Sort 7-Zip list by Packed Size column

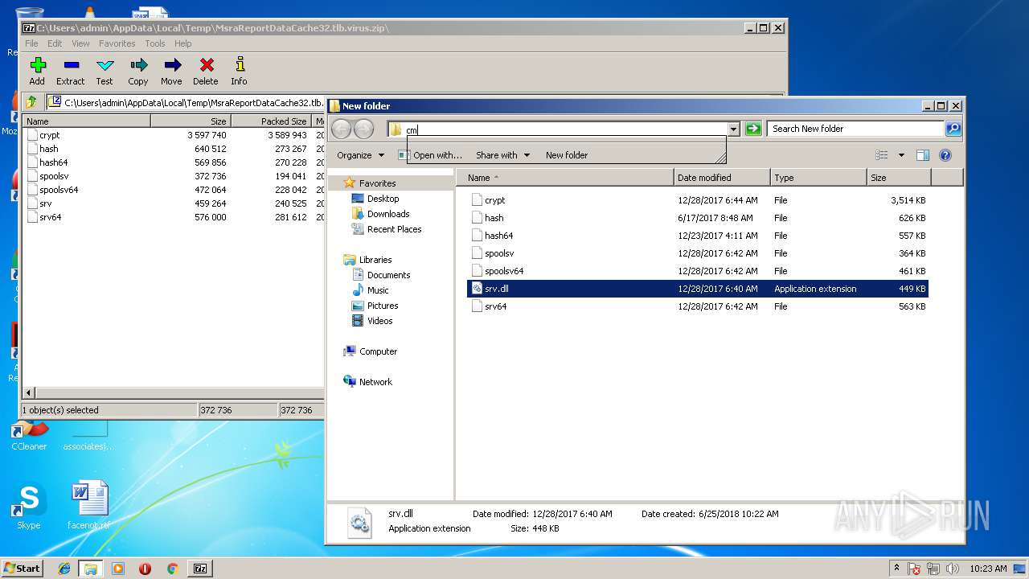coord(273,121)
